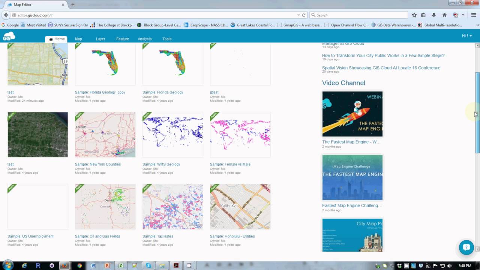Click the GIS Cloud logo
480x270 pixels.
9,36
